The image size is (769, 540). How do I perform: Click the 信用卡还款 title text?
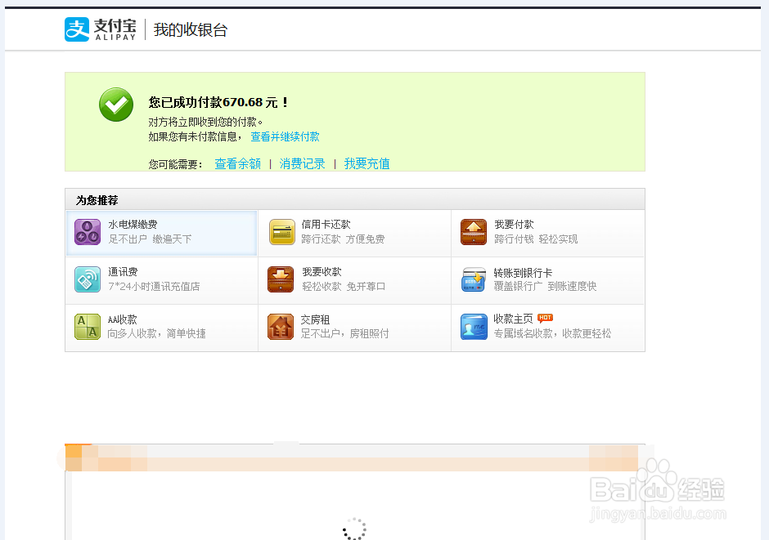click(x=326, y=224)
